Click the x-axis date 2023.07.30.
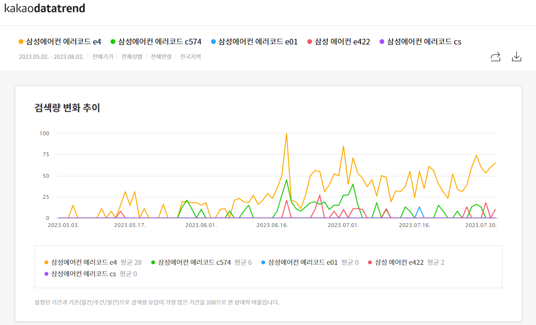This screenshot has height=325, width=536. (x=481, y=225)
